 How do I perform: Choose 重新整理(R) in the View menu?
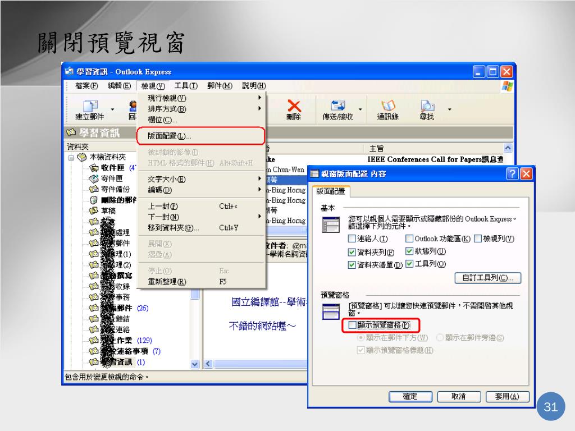[201, 282]
